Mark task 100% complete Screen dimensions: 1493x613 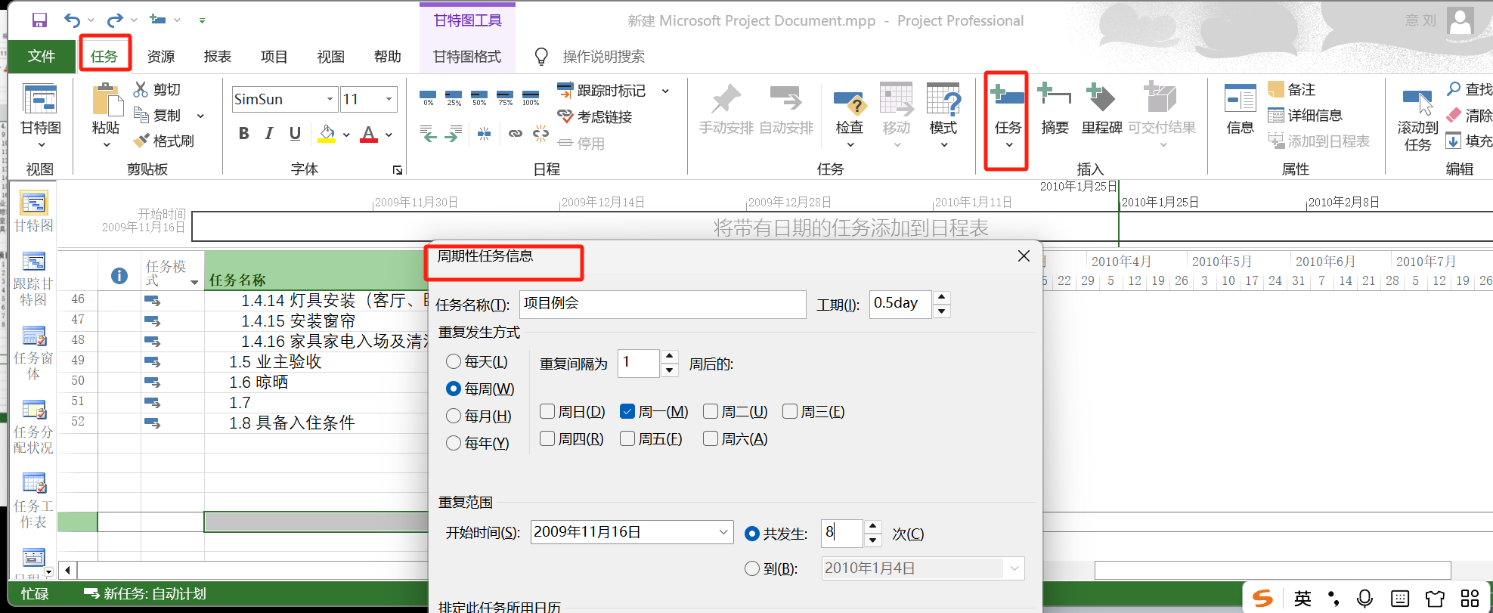click(x=531, y=98)
